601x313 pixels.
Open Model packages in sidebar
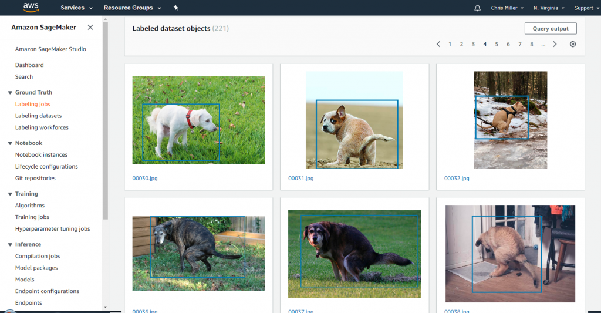tap(36, 268)
